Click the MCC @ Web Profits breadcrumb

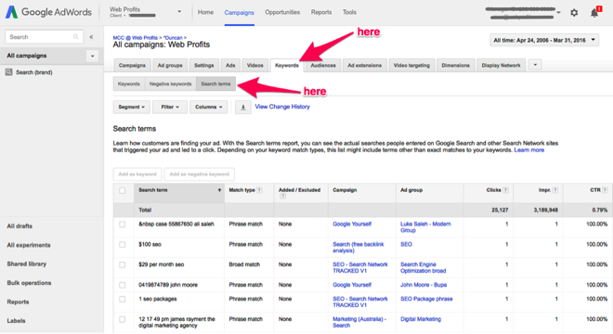[x=136, y=37]
